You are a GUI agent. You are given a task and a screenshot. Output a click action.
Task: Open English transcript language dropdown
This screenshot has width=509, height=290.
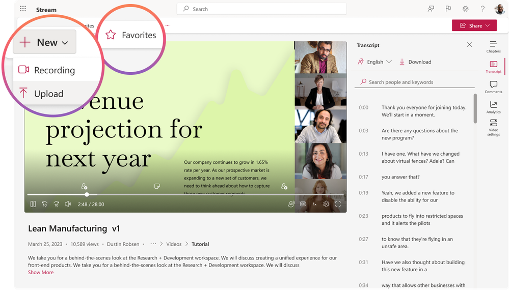click(x=375, y=62)
